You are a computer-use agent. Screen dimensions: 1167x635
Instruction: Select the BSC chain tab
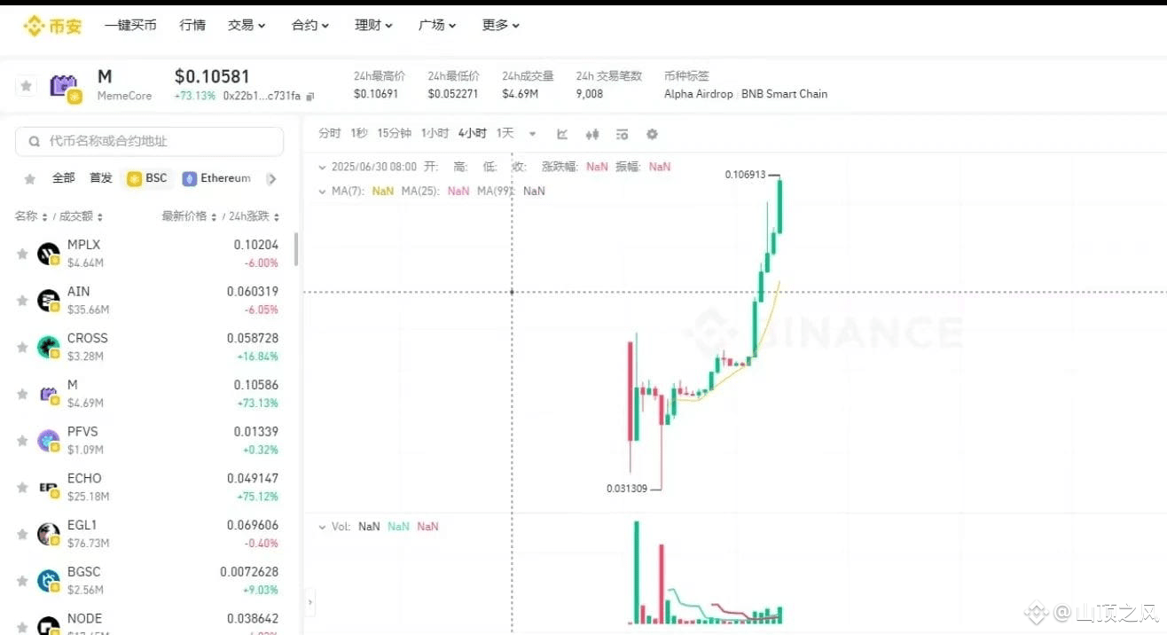pos(147,179)
